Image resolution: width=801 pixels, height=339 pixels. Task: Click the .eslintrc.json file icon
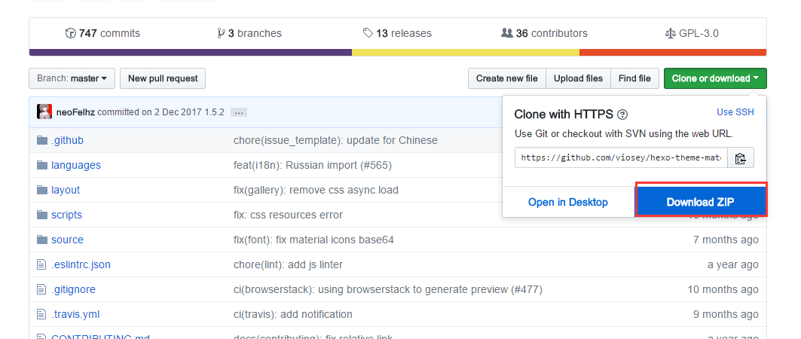tap(42, 264)
